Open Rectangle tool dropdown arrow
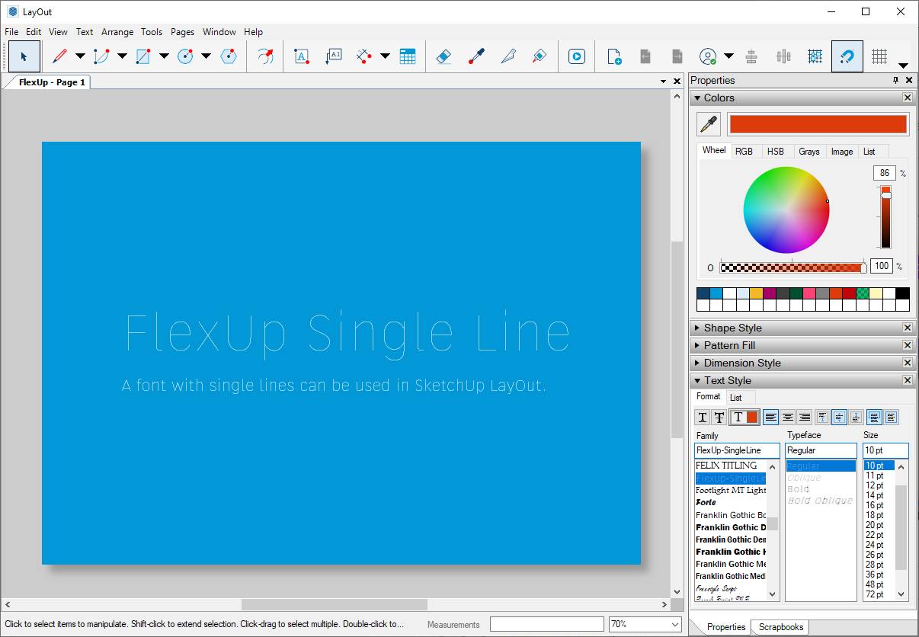The image size is (919, 637). 164,56
